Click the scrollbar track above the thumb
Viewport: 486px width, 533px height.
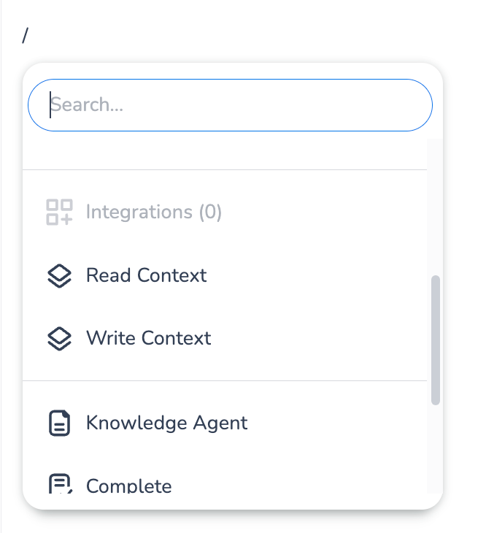[436, 204]
